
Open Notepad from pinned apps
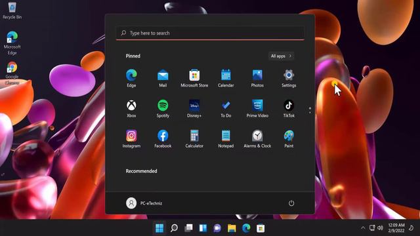click(x=226, y=138)
